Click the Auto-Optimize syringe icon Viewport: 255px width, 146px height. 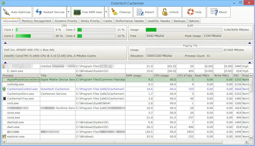coord(6,12)
